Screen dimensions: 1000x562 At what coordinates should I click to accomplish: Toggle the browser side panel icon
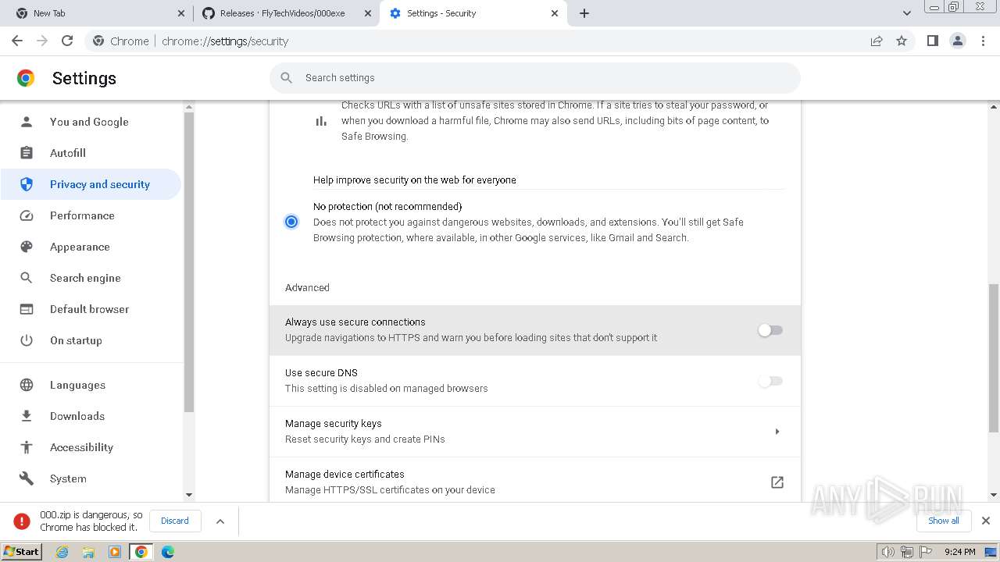[932, 41]
